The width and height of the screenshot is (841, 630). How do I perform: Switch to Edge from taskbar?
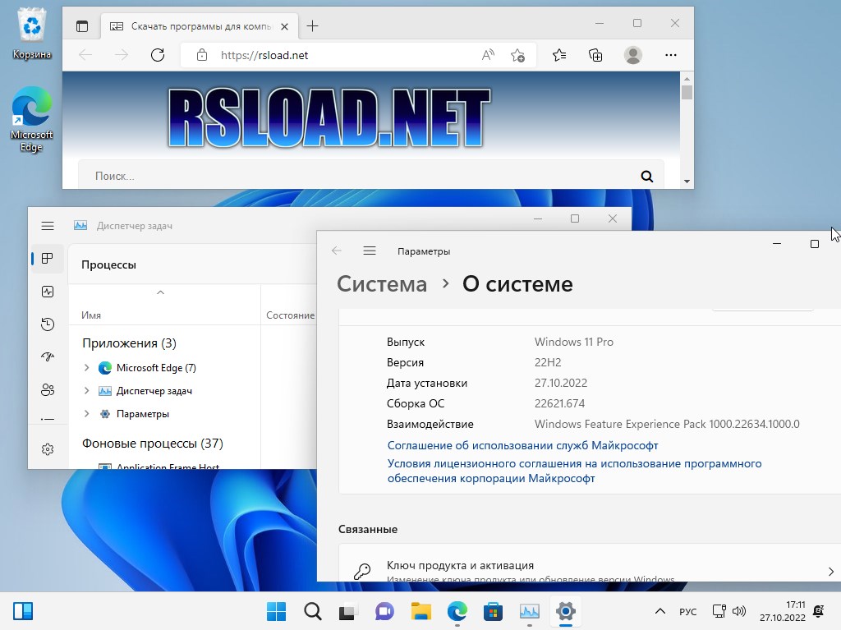point(457,610)
